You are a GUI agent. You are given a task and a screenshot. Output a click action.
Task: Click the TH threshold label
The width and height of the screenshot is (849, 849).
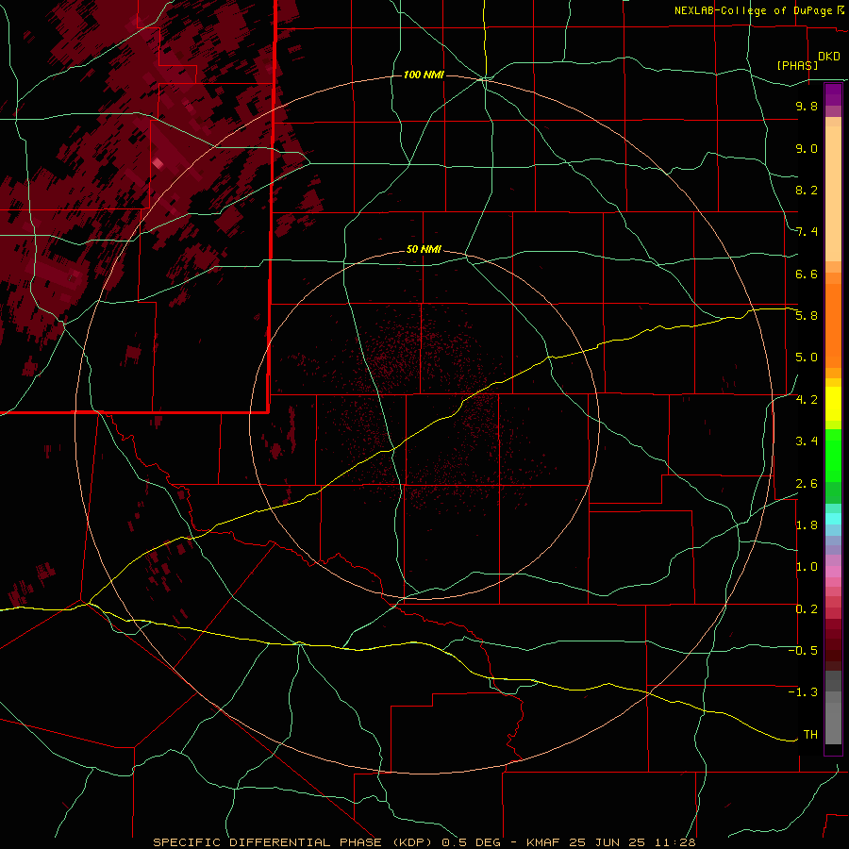[x=810, y=735]
